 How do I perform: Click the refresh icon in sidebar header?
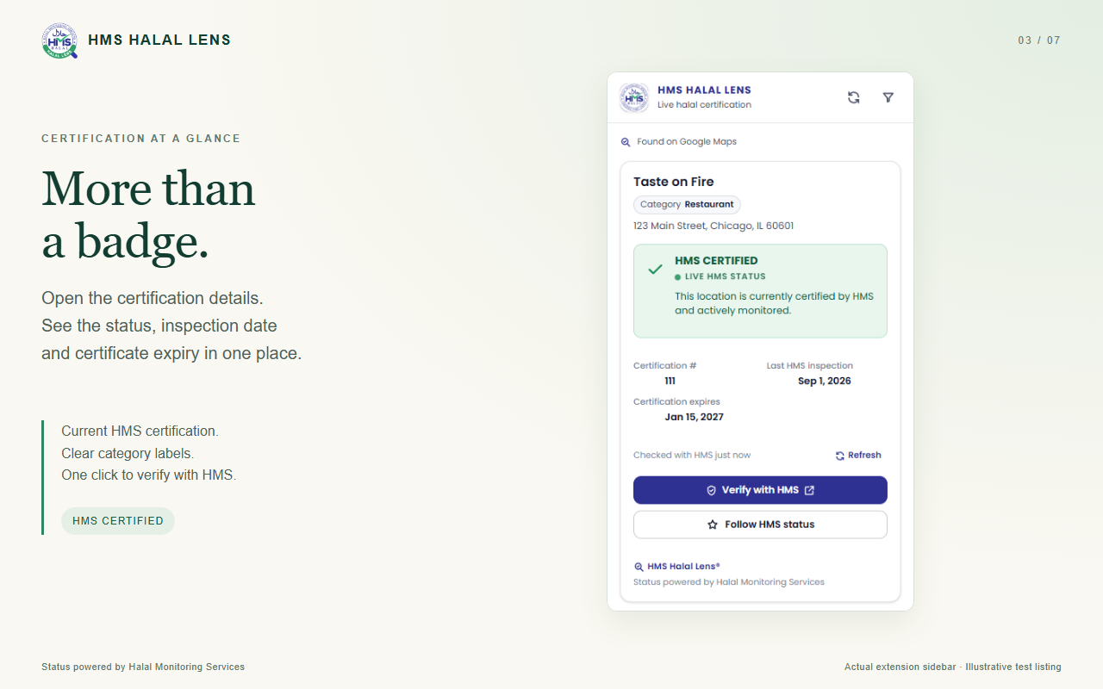853,97
